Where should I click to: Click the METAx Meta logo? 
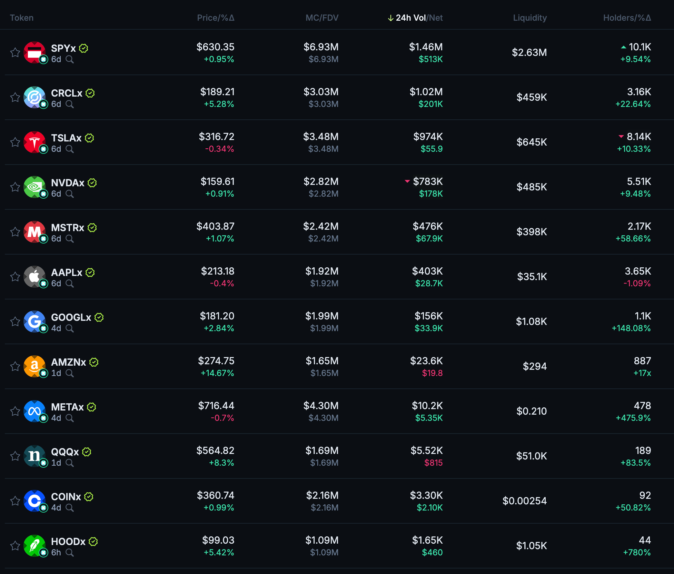click(34, 411)
